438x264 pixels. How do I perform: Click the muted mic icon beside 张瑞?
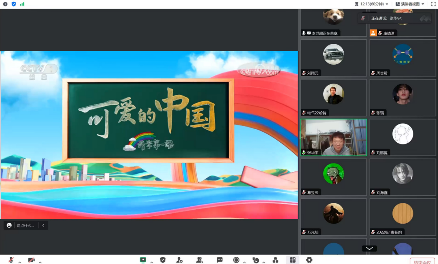tap(373, 113)
